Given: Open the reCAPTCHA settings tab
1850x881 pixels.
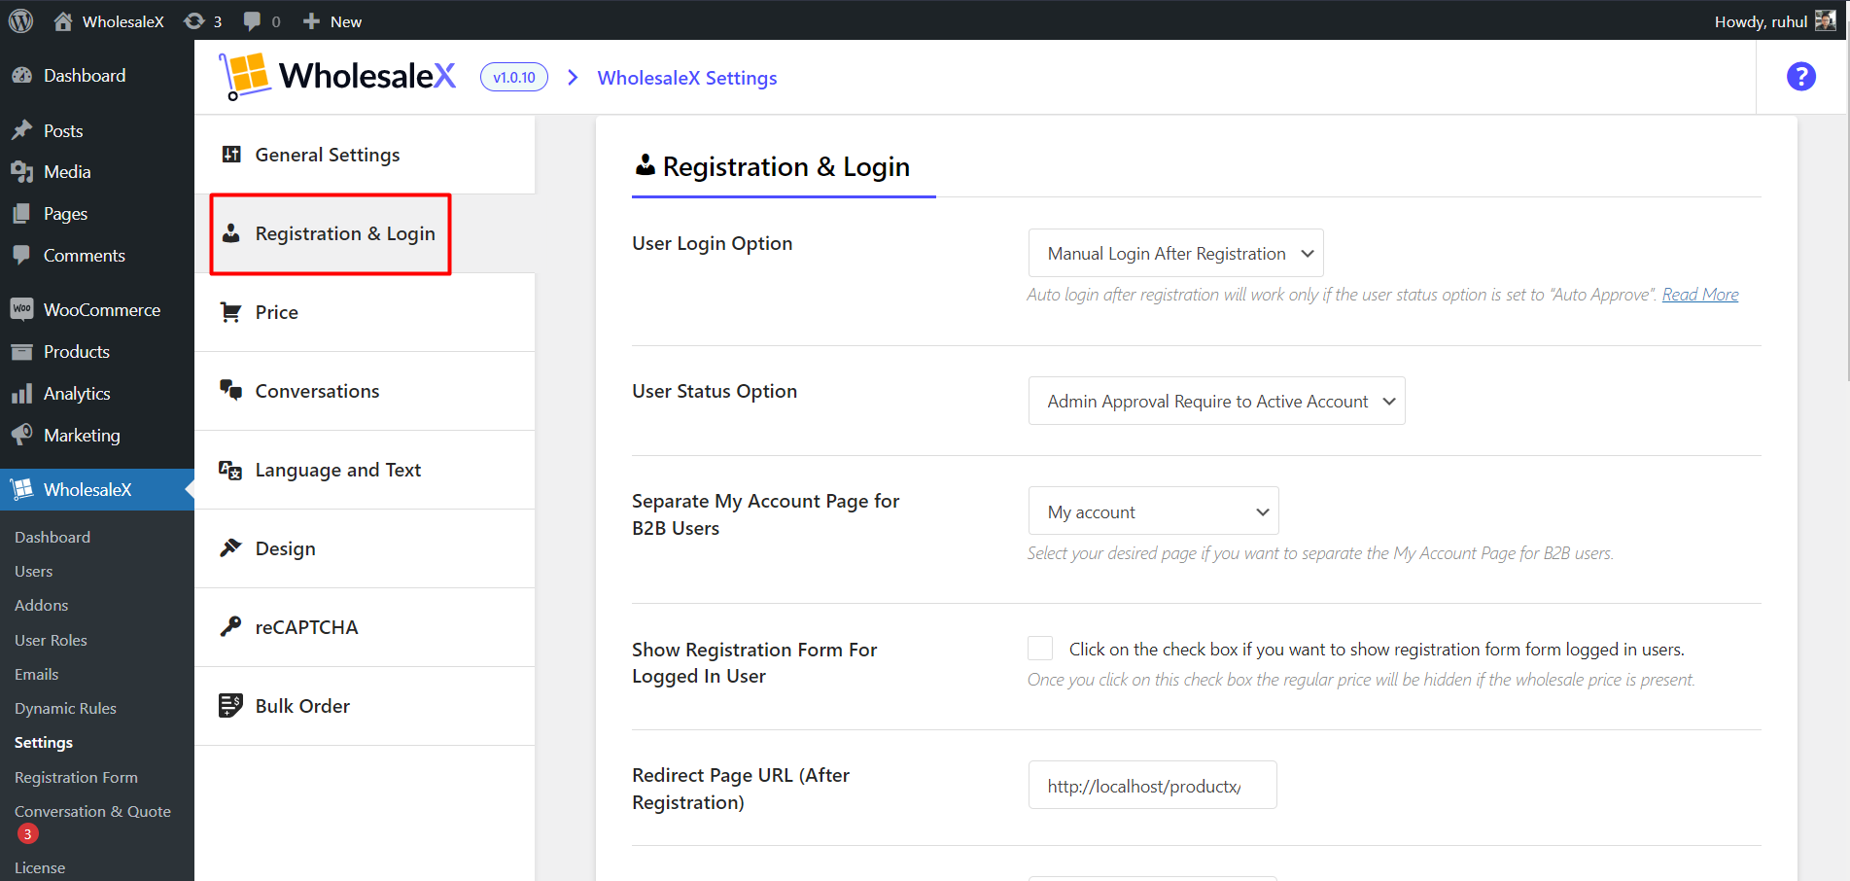Looking at the screenshot, I should click(x=365, y=627).
